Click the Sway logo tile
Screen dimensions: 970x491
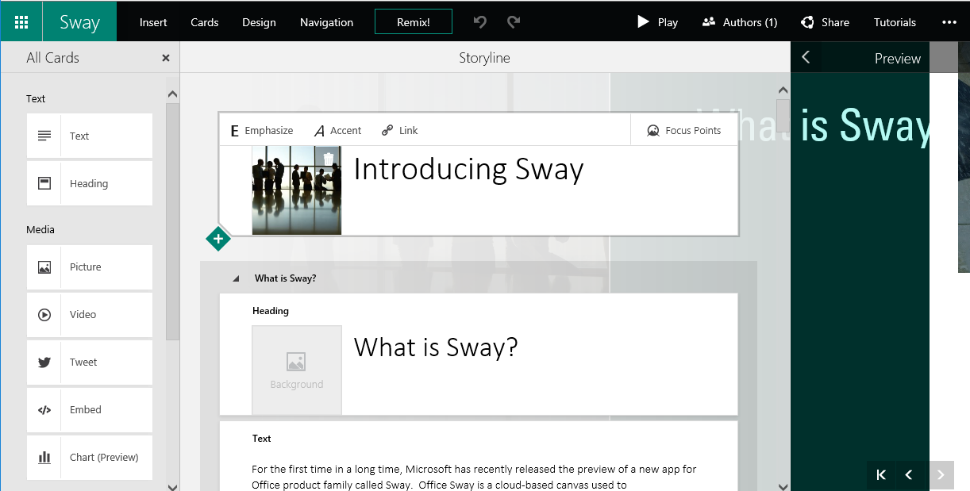[79, 21]
